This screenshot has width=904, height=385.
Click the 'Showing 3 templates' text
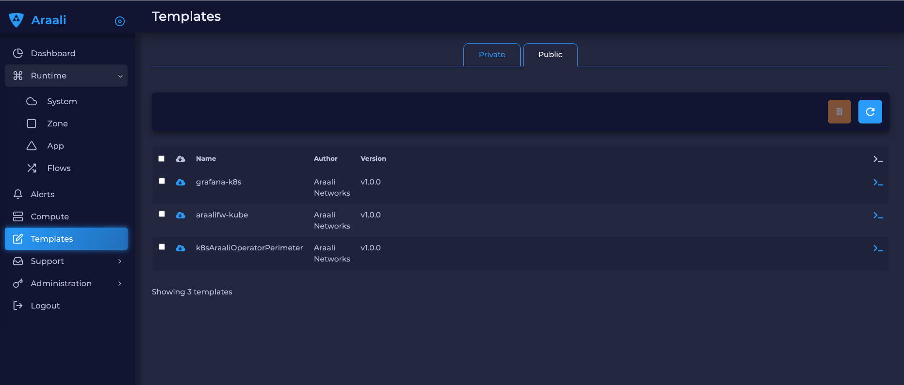[192, 292]
